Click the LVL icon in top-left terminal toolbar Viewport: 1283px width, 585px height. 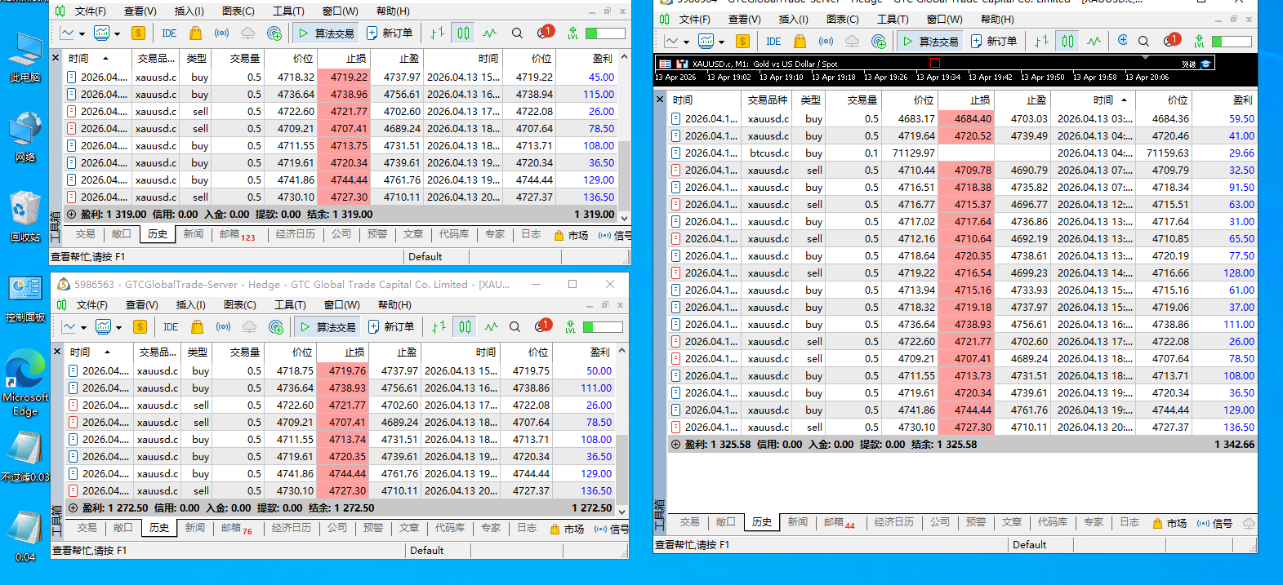pyautogui.click(x=572, y=33)
